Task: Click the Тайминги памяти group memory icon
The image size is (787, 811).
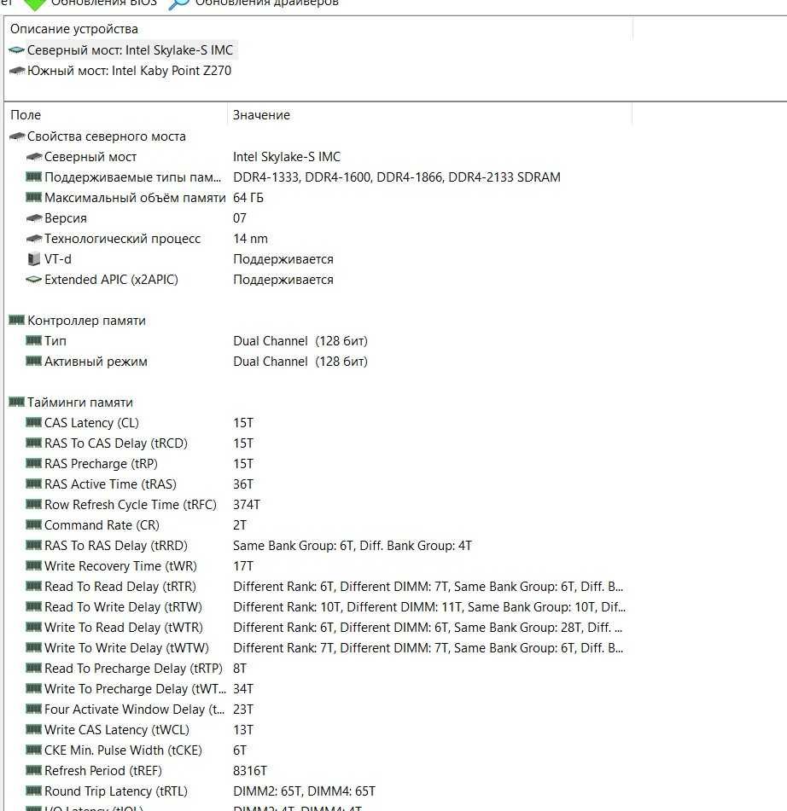Action: coord(16,402)
